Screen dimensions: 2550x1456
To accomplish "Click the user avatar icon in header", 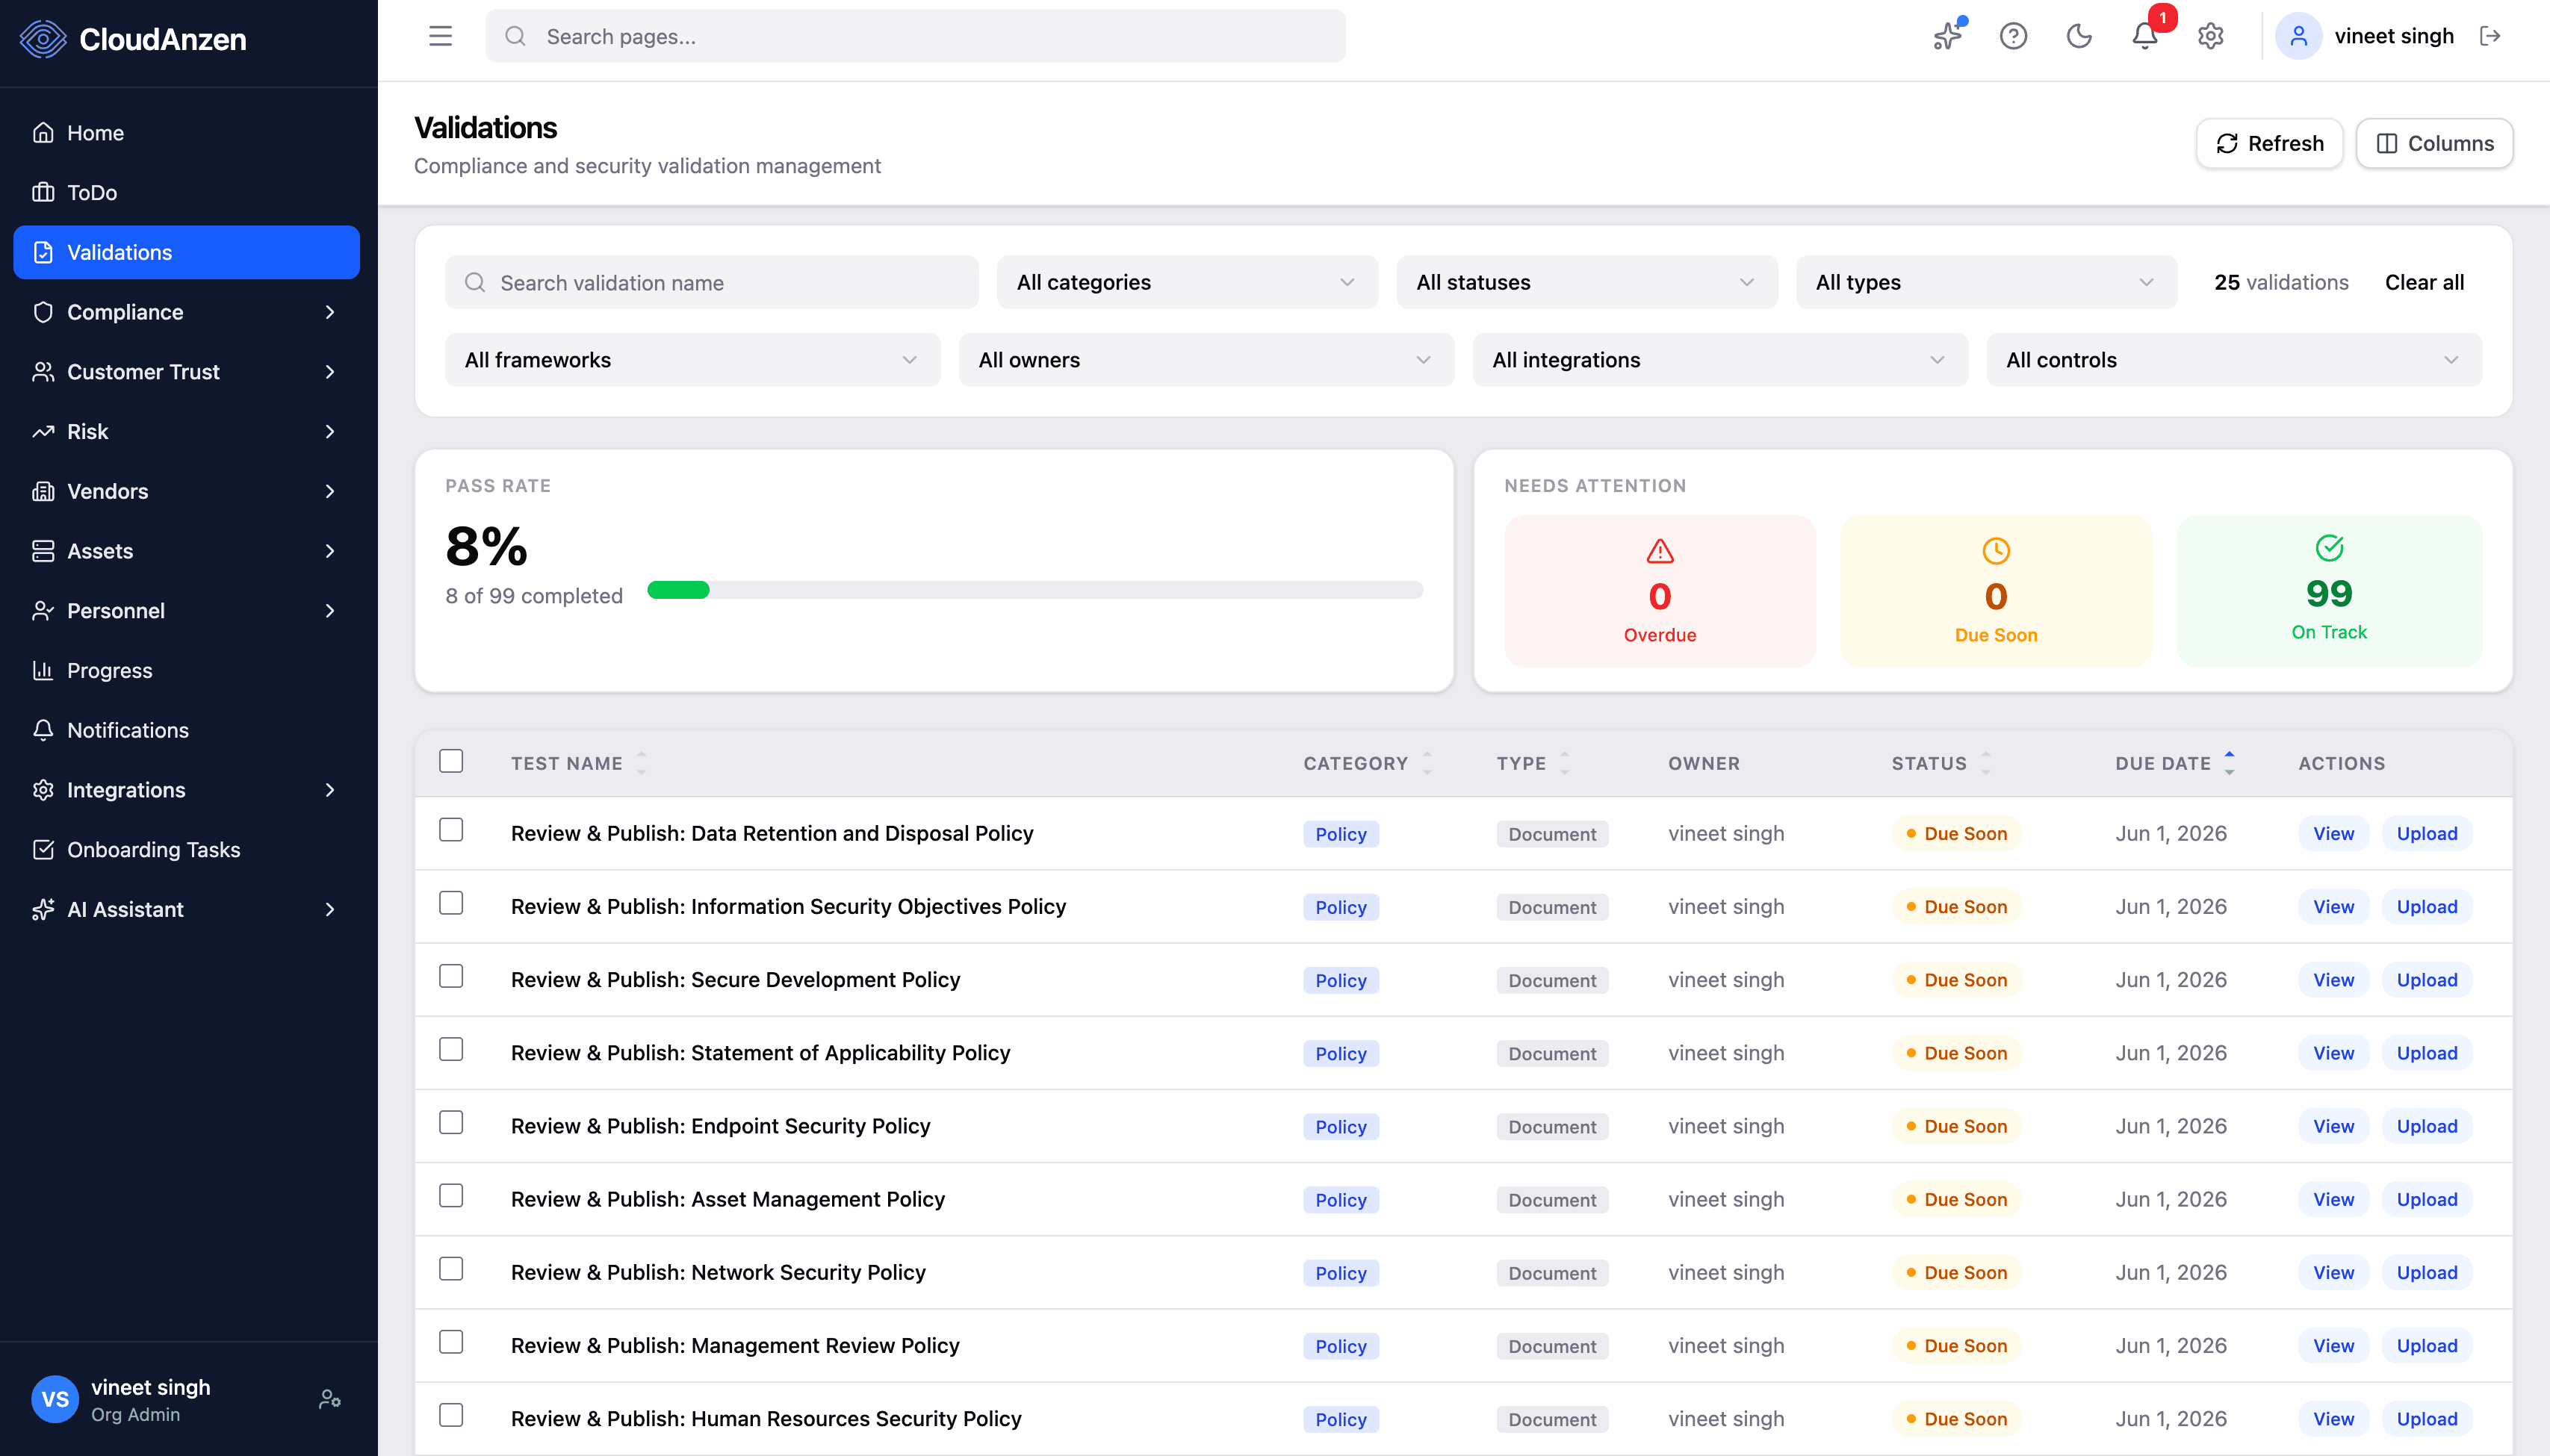I will (x=2298, y=36).
